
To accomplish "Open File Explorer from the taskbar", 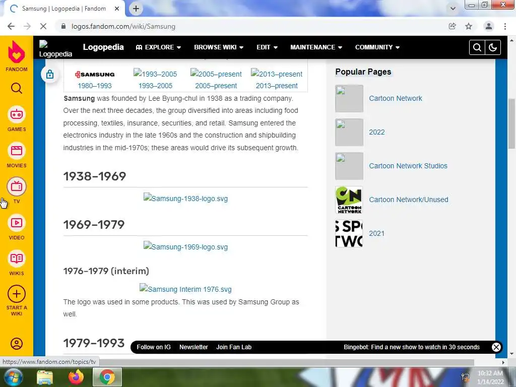I will (45, 377).
